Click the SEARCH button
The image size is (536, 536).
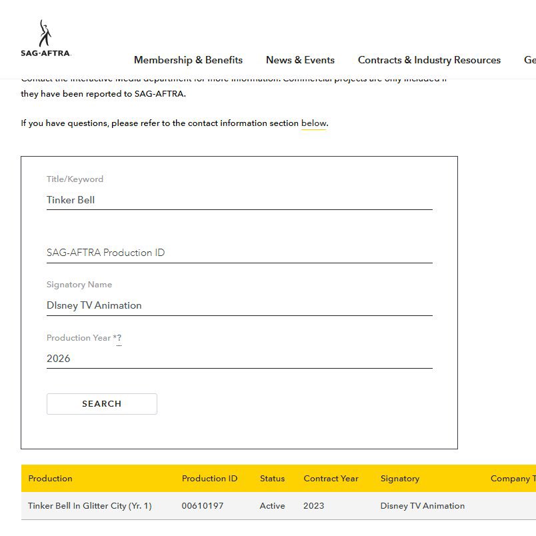(x=102, y=404)
